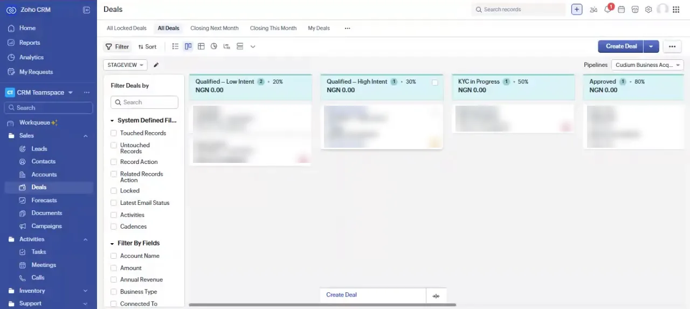The image size is (690, 309).
Task: Collapse the sidebar with the panel icon
Action: coord(86,10)
